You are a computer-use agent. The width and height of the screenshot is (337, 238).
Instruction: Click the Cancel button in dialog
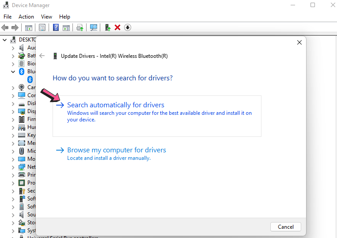pyautogui.click(x=286, y=227)
